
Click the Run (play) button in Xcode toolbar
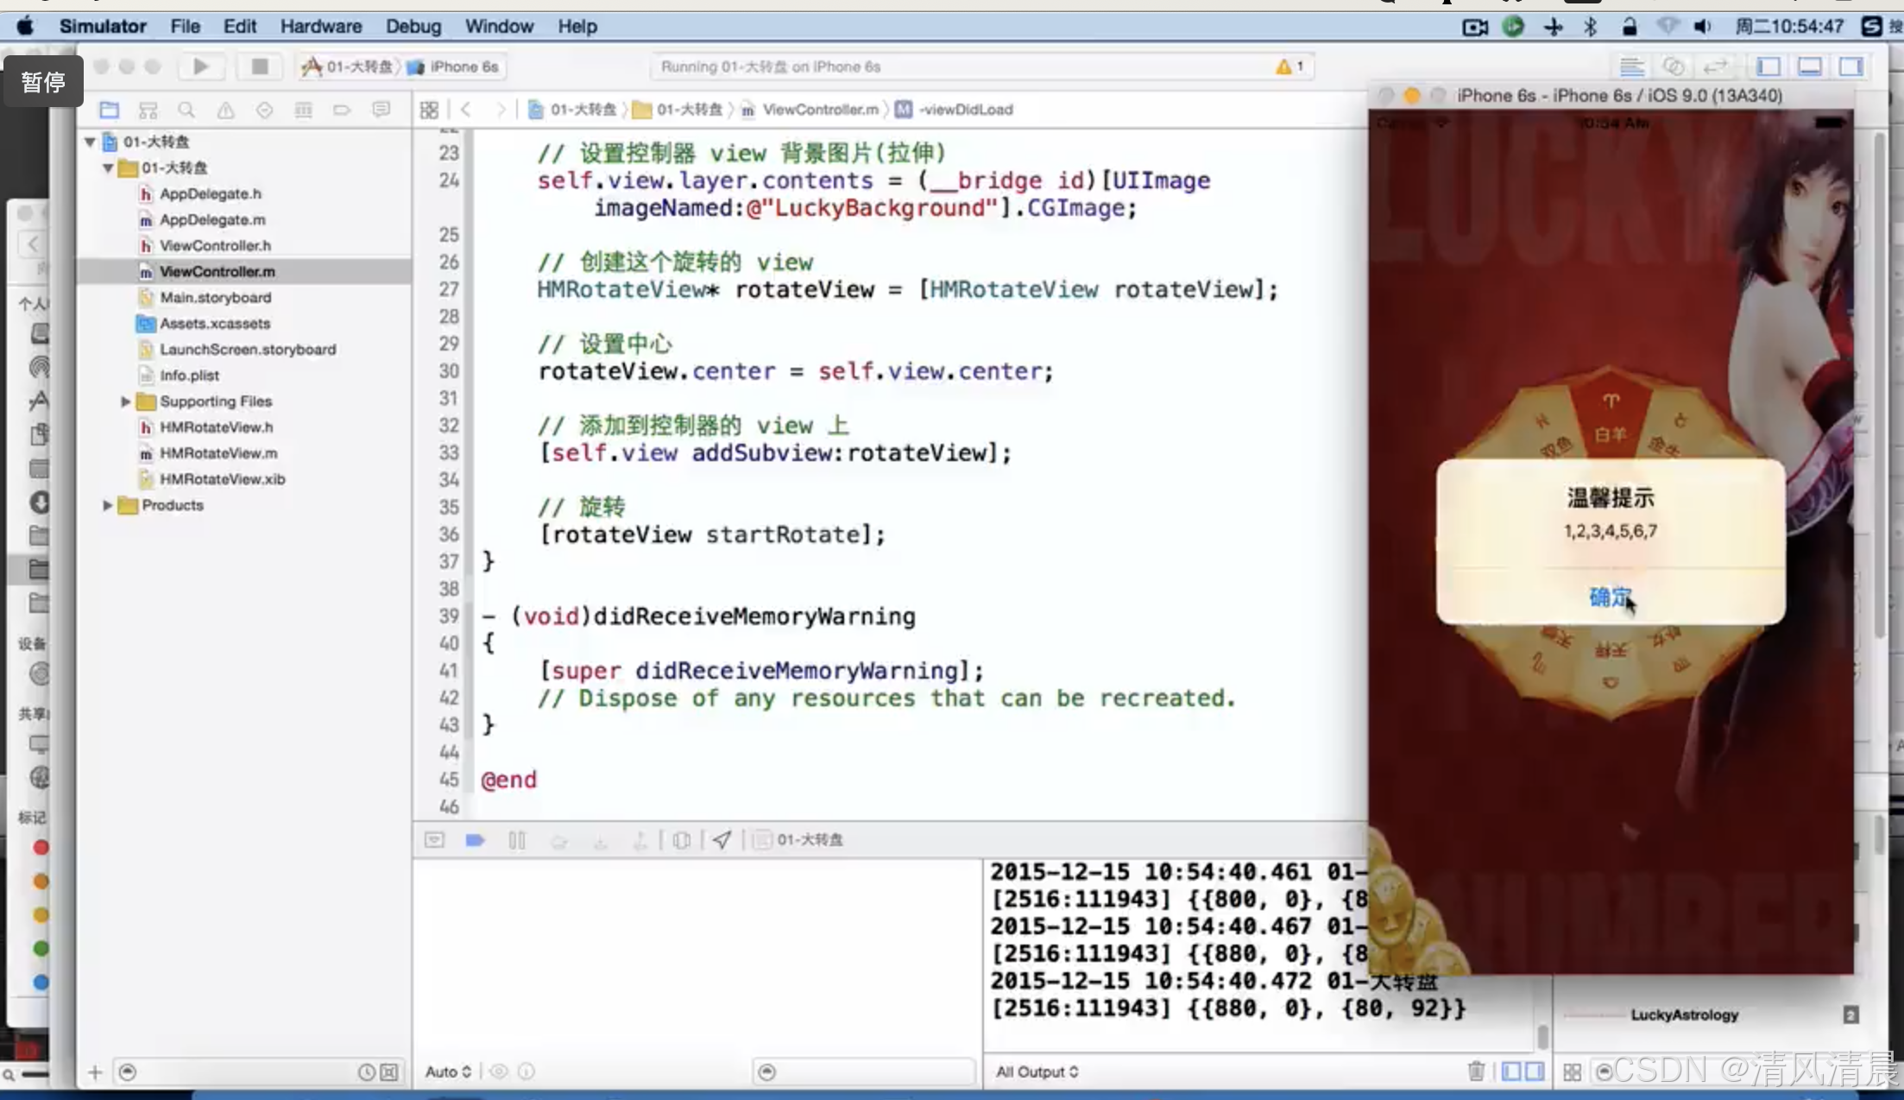coord(200,66)
